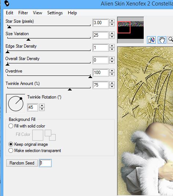Open the Settings menu

click(55, 13)
